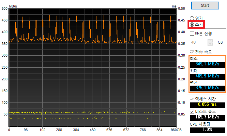Click the burst rate 165.7 MB/s value
Viewport: 227px width, 136px height.
coord(207,117)
